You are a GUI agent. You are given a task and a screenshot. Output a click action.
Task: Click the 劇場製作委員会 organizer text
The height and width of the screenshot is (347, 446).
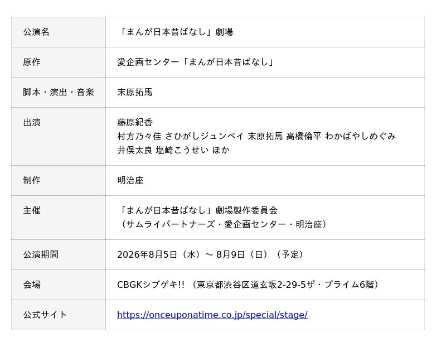[197, 210]
